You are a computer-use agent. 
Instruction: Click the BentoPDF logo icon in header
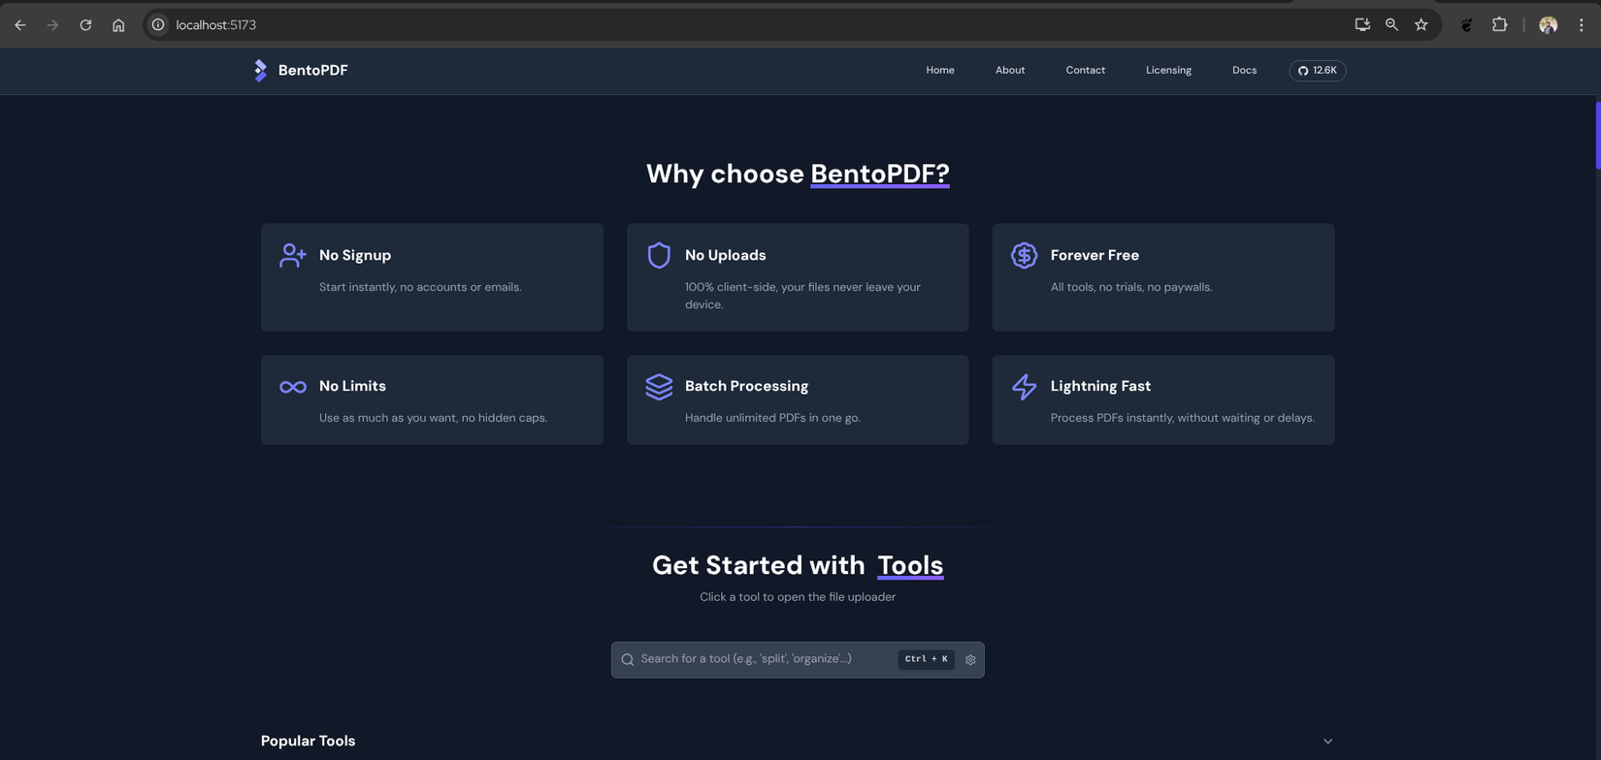tap(260, 70)
